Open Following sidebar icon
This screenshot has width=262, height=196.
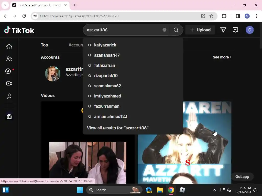coord(9,59)
